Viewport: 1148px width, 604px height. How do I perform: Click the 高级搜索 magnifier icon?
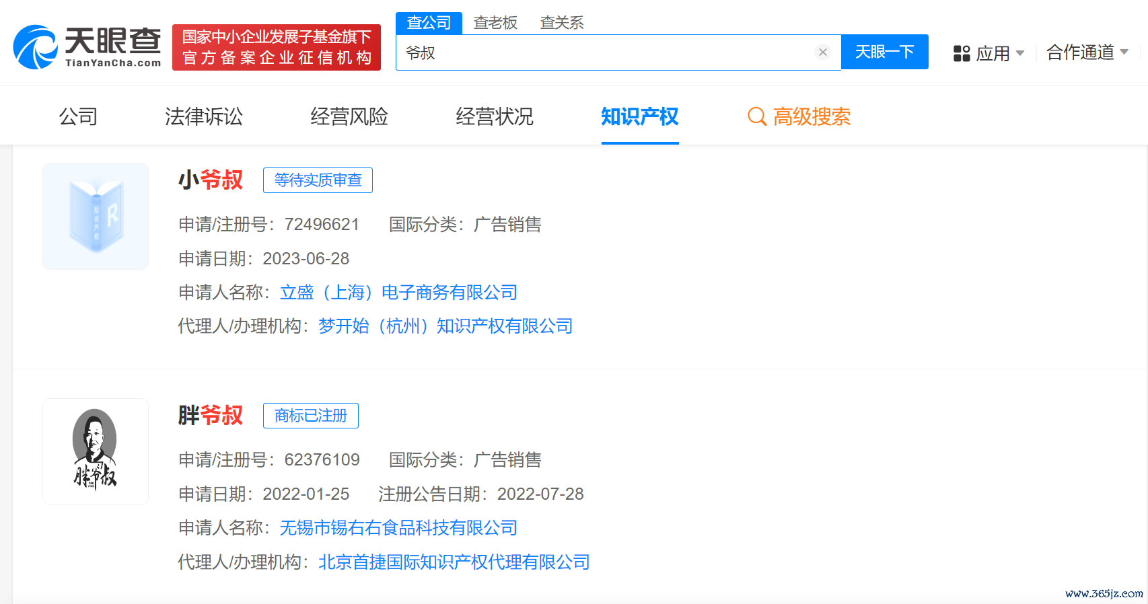(x=757, y=117)
